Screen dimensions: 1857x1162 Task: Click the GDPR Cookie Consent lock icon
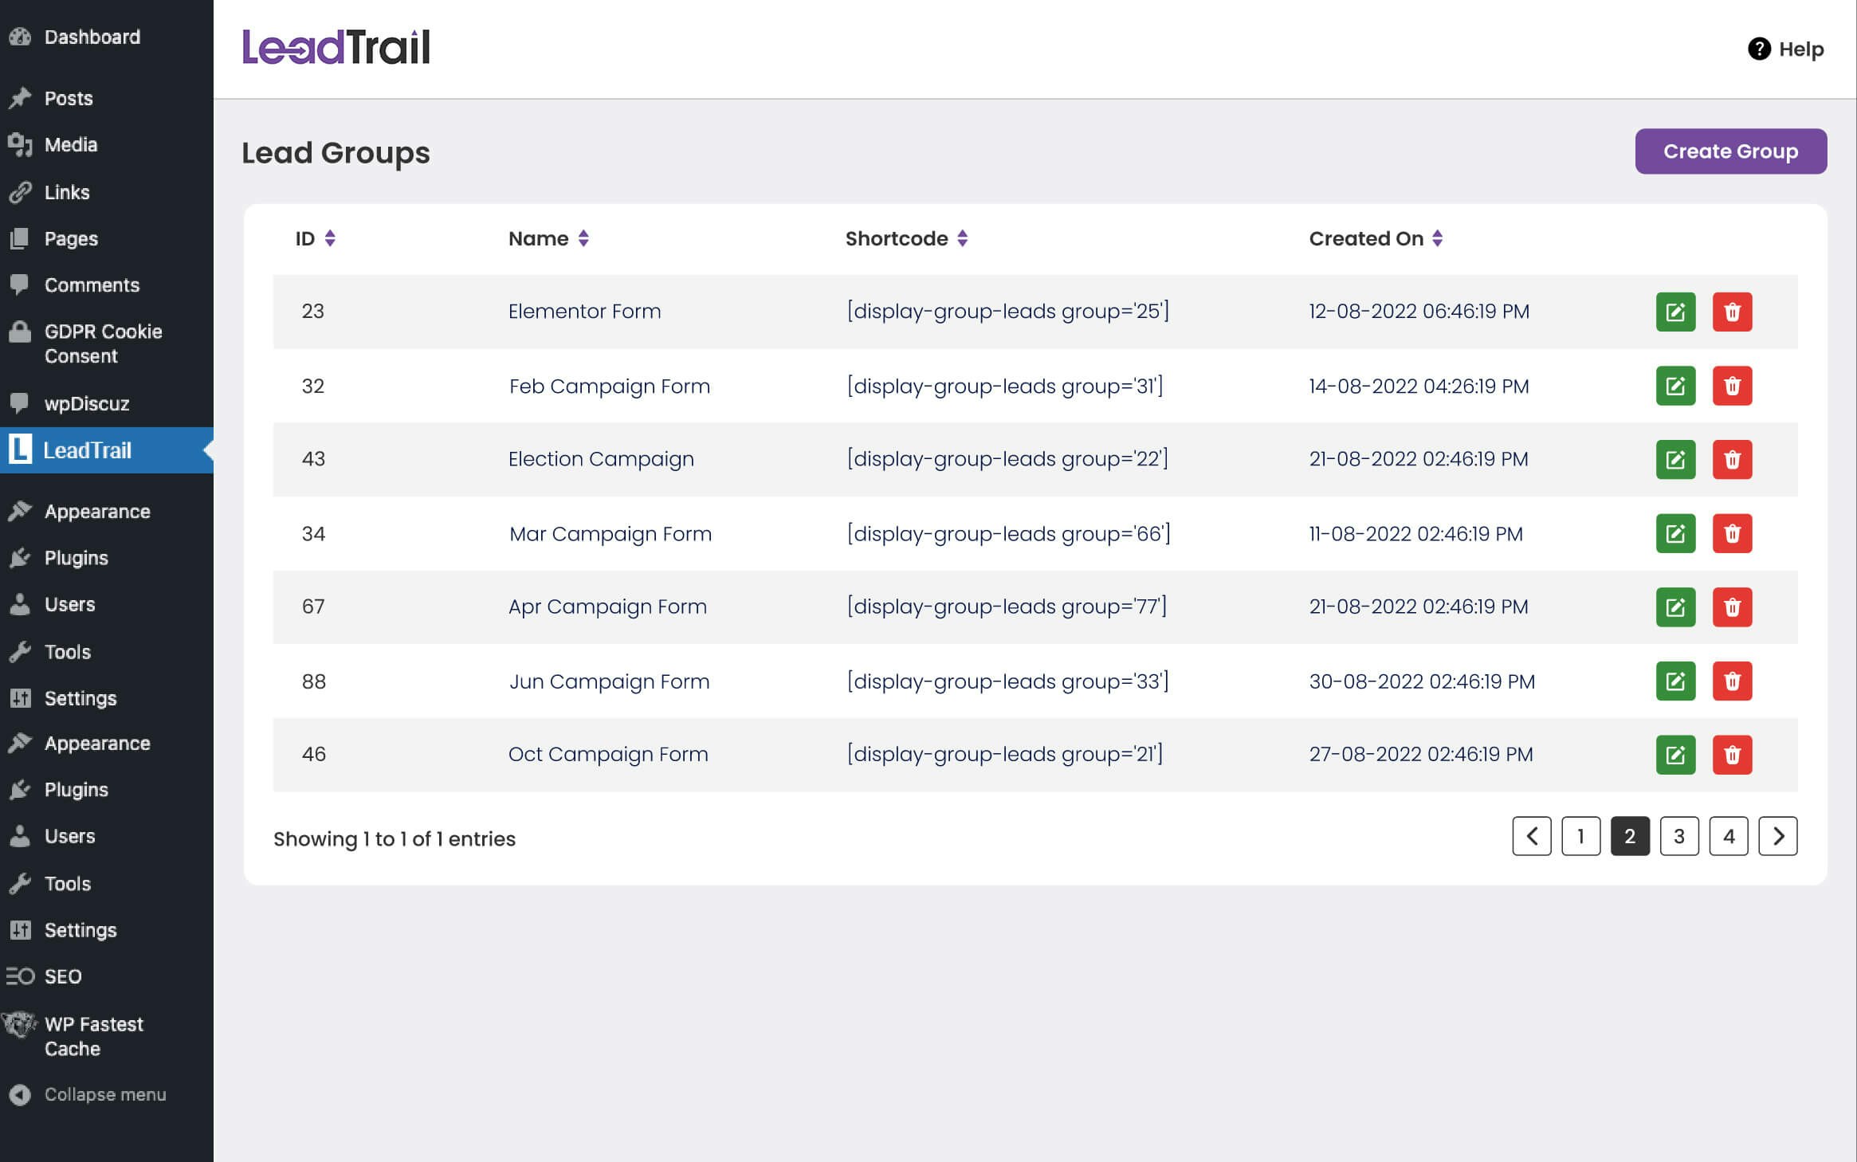pyautogui.click(x=20, y=332)
